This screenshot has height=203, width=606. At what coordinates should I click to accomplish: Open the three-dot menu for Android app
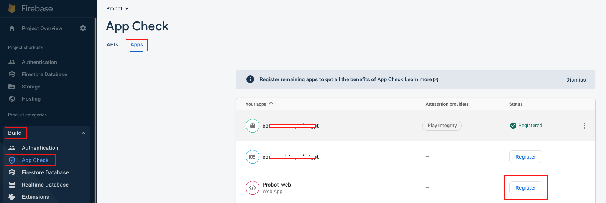(584, 126)
